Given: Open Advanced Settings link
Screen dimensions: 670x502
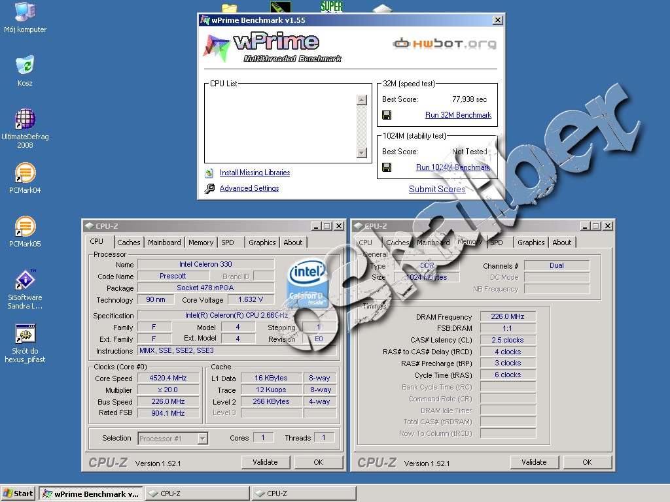Looking at the screenshot, I should click(249, 188).
